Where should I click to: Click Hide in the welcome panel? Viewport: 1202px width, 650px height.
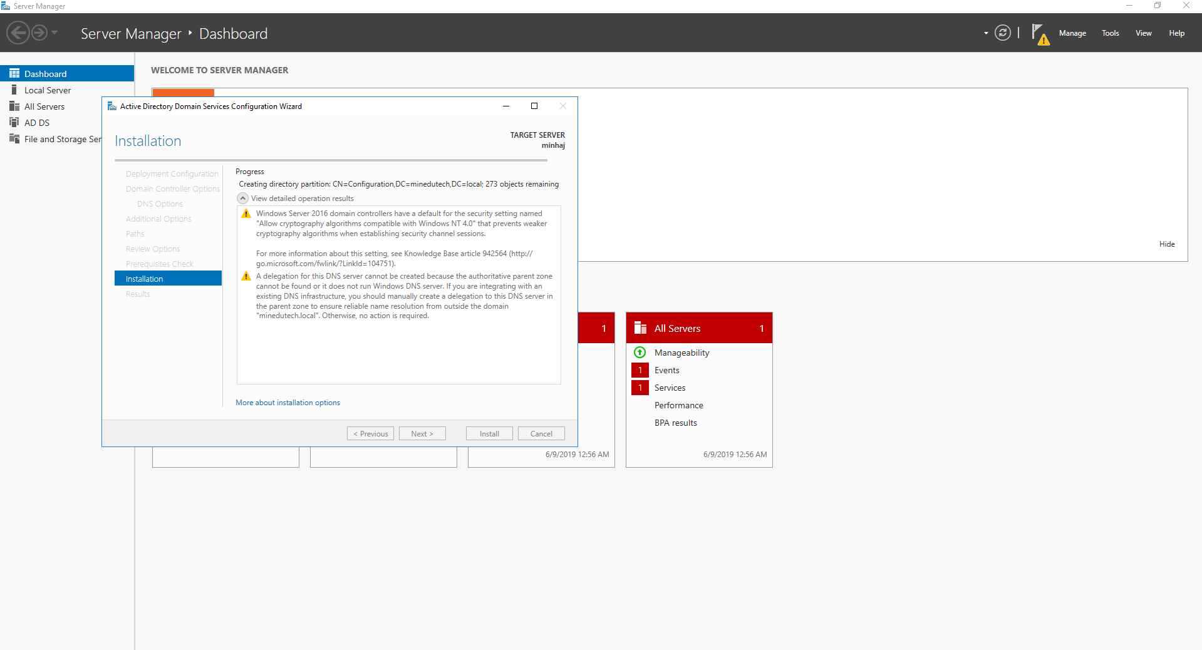[x=1166, y=244]
